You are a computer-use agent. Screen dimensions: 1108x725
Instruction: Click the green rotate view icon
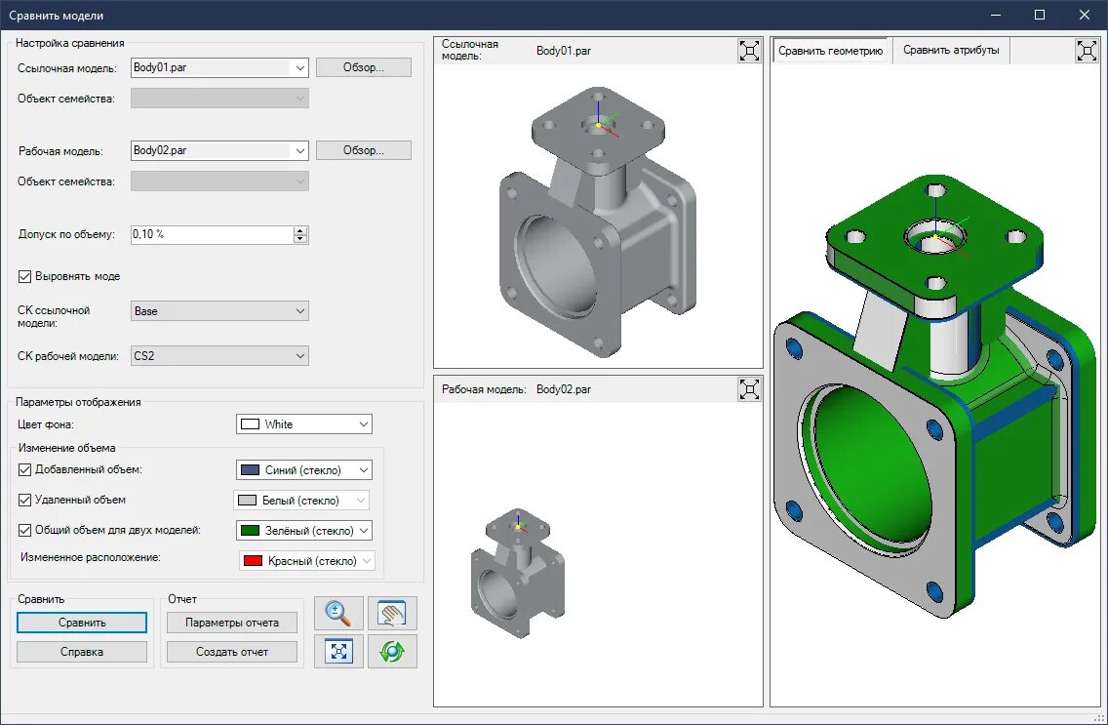click(x=392, y=651)
